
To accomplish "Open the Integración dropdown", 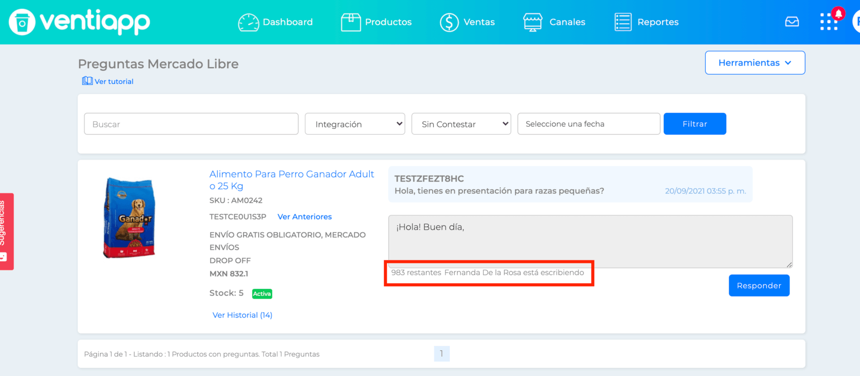I will (x=355, y=124).
